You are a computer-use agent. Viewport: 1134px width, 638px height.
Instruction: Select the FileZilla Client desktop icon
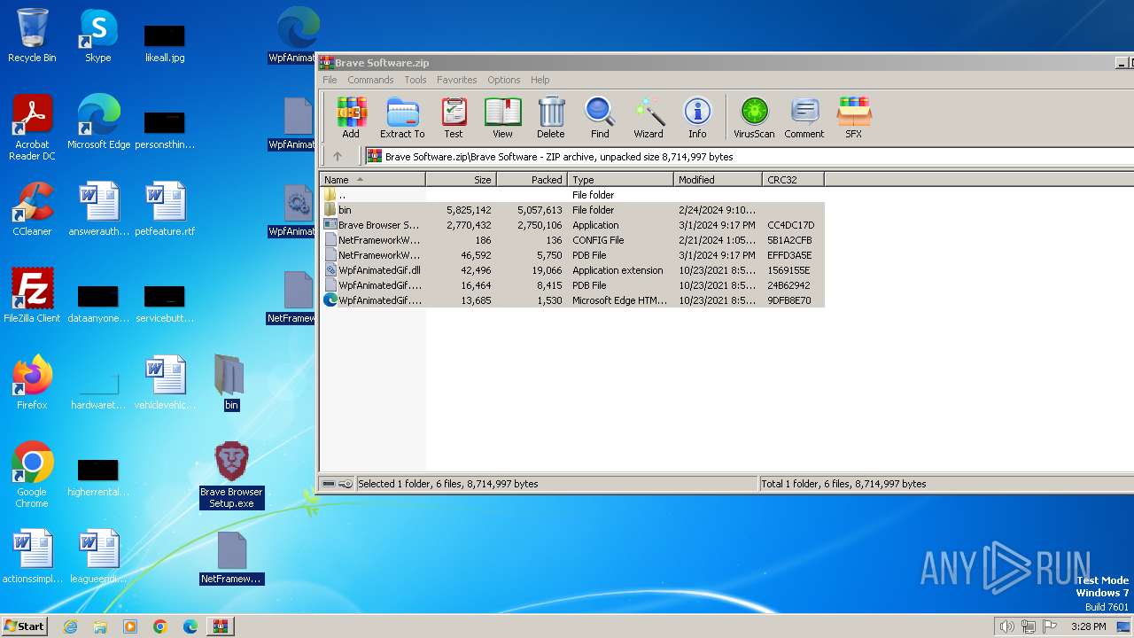tap(32, 296)
